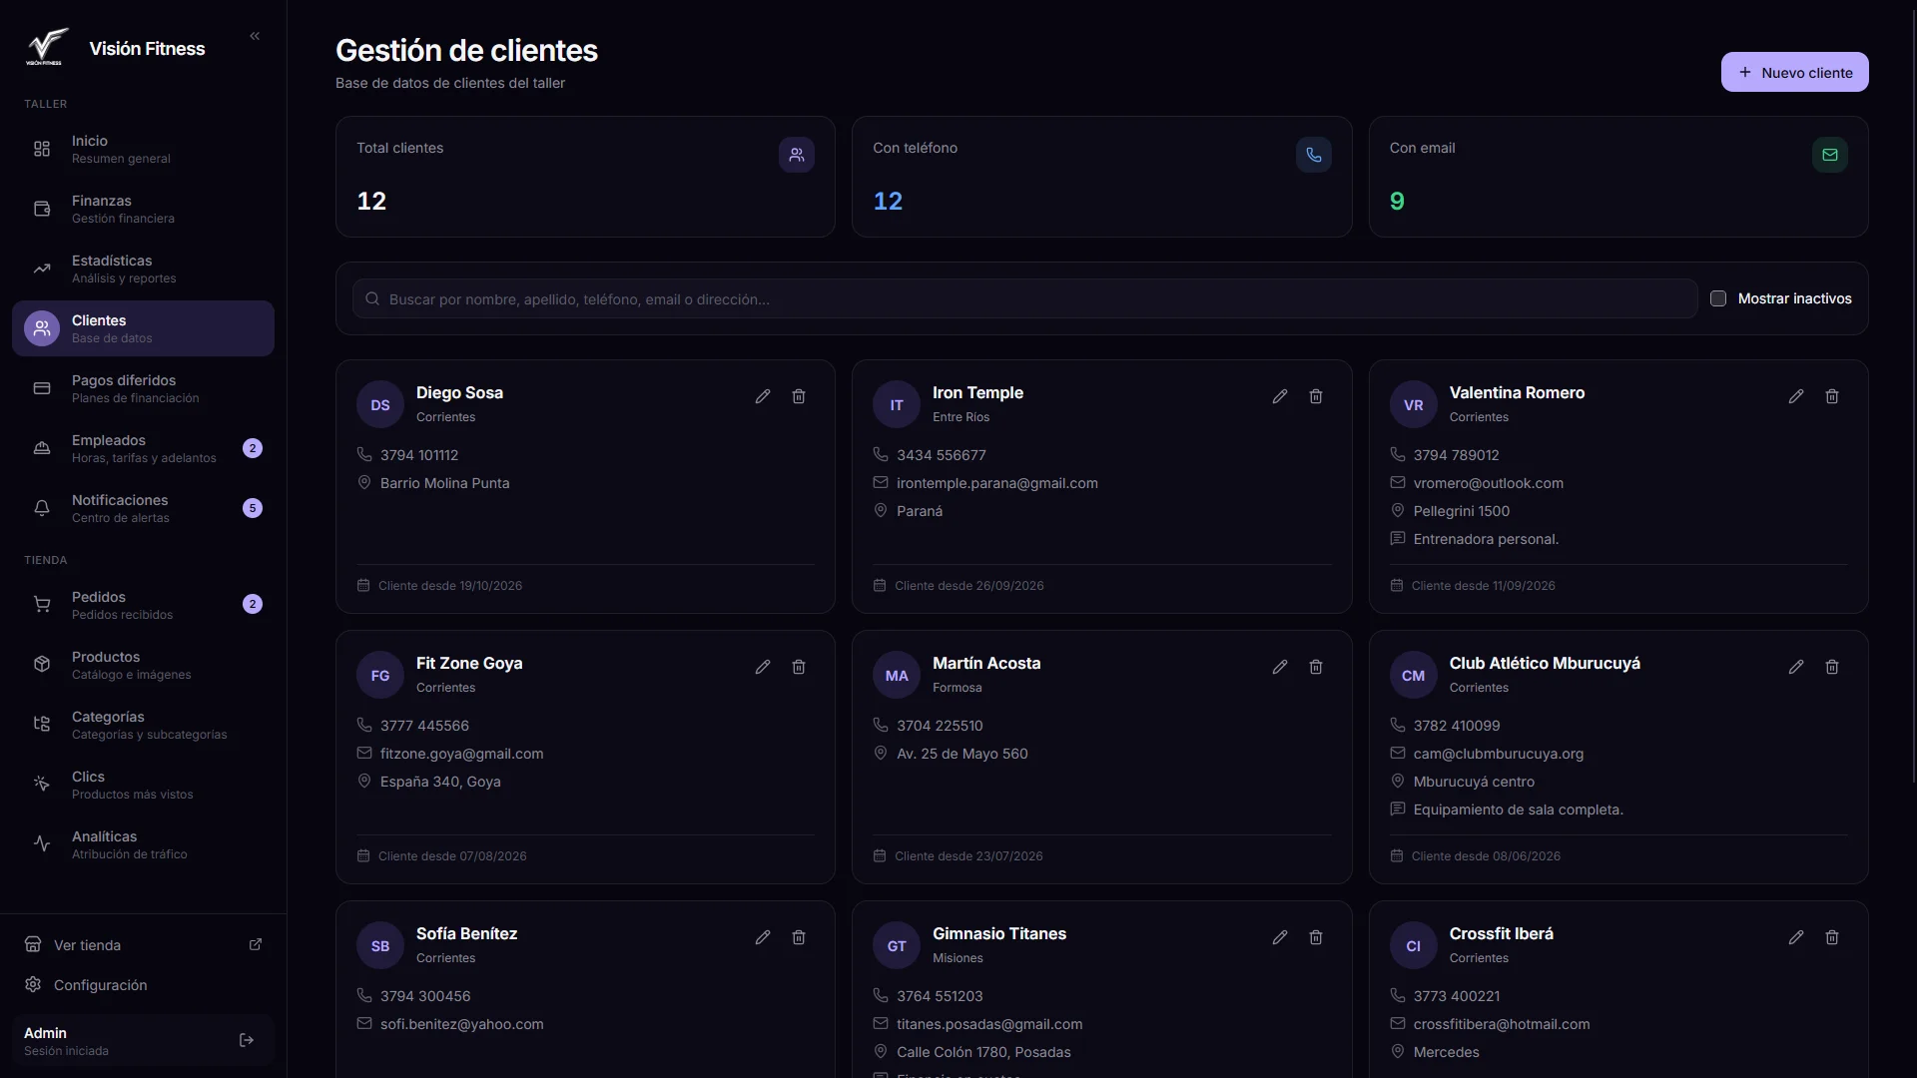Edit the Crossfit Iberá client
This screenshot has width=1917, height=1078.
[x=1796, y=937]
